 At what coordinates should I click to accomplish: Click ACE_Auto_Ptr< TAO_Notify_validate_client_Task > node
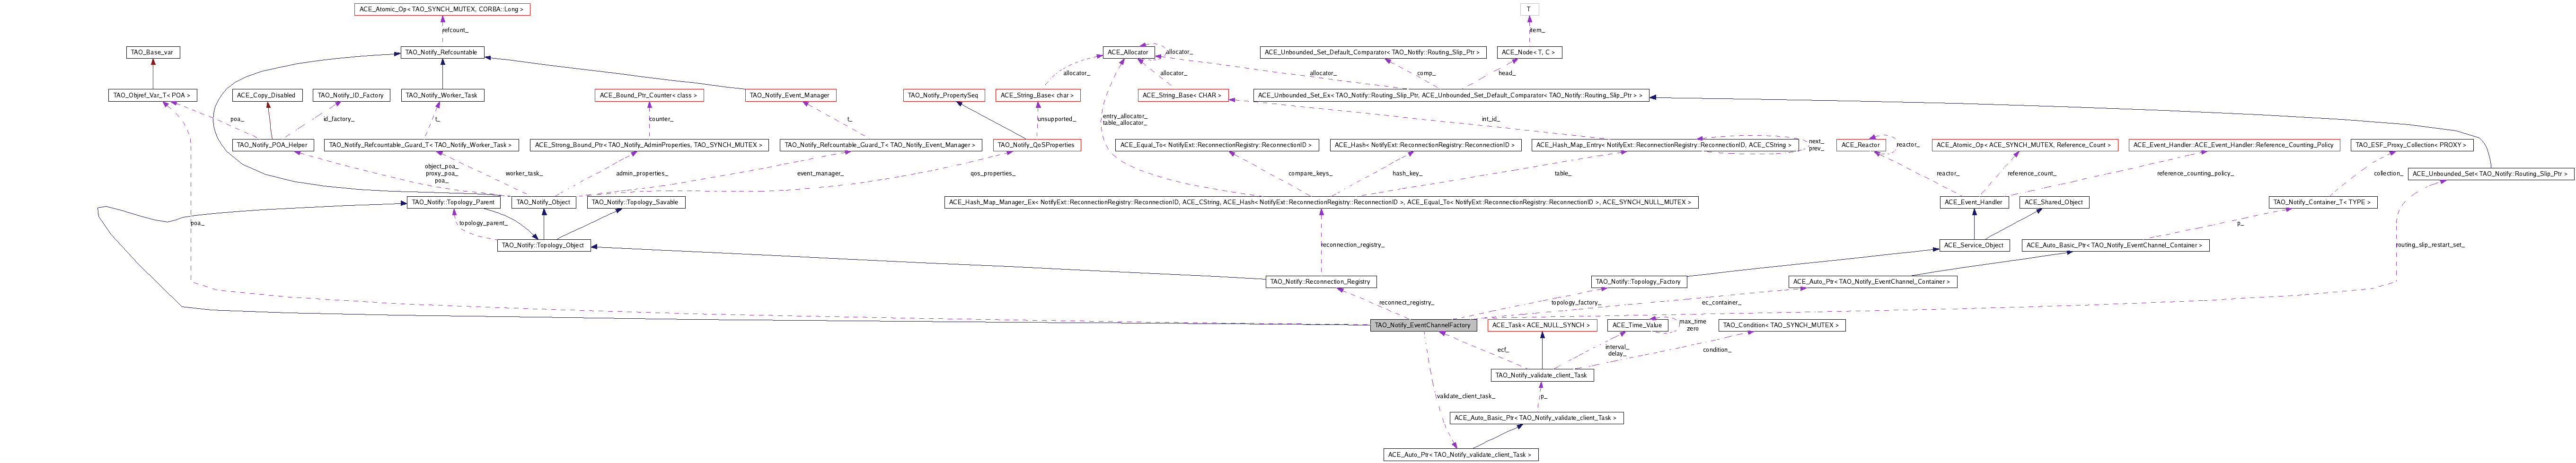1461,455
